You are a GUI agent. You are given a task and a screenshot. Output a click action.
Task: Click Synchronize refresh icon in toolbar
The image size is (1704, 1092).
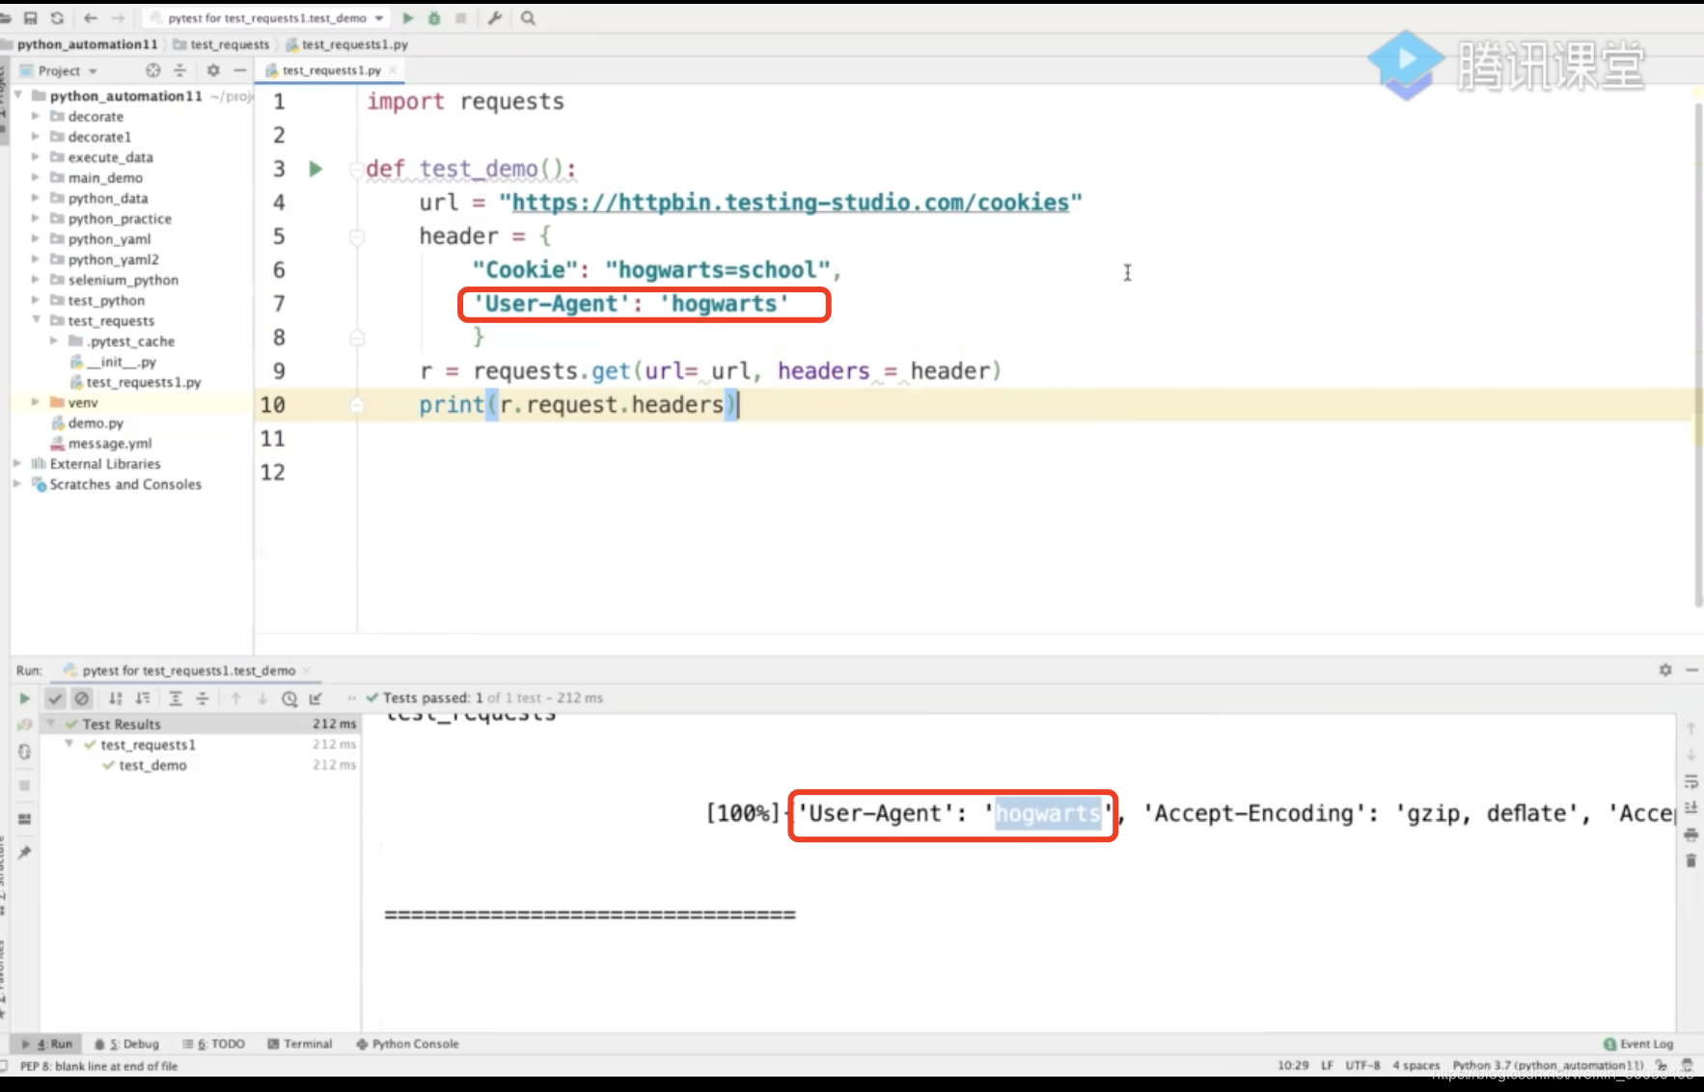click(x=57, y=18)
